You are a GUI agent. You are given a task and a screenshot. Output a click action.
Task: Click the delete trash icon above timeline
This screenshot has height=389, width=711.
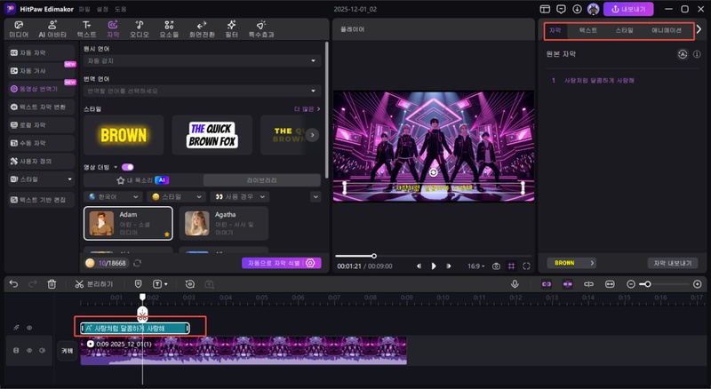52,284
